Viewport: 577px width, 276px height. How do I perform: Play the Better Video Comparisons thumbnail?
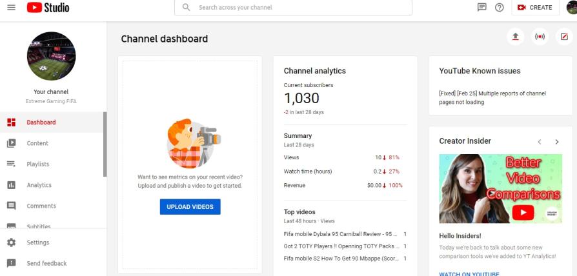[500, 188]
